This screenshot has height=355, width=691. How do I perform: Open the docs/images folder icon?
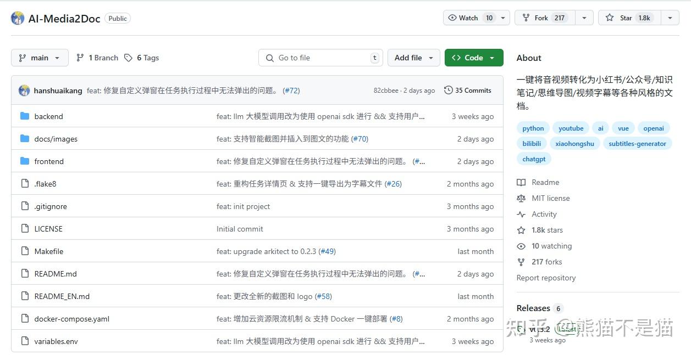pyautogui.click(x=25, y=138)
